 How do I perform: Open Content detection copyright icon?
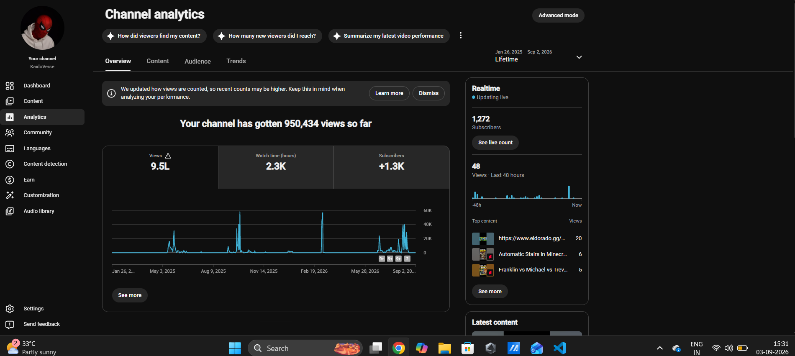point(10,164)
